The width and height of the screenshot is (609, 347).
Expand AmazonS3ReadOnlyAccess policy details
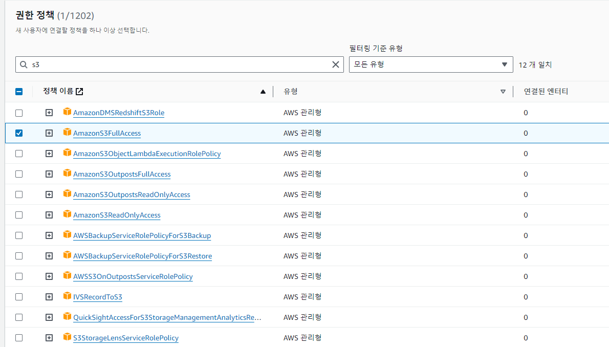click(x=49, y=215)
